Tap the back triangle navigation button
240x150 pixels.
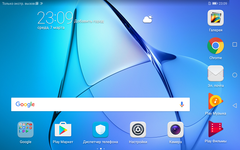coord(234,105)
